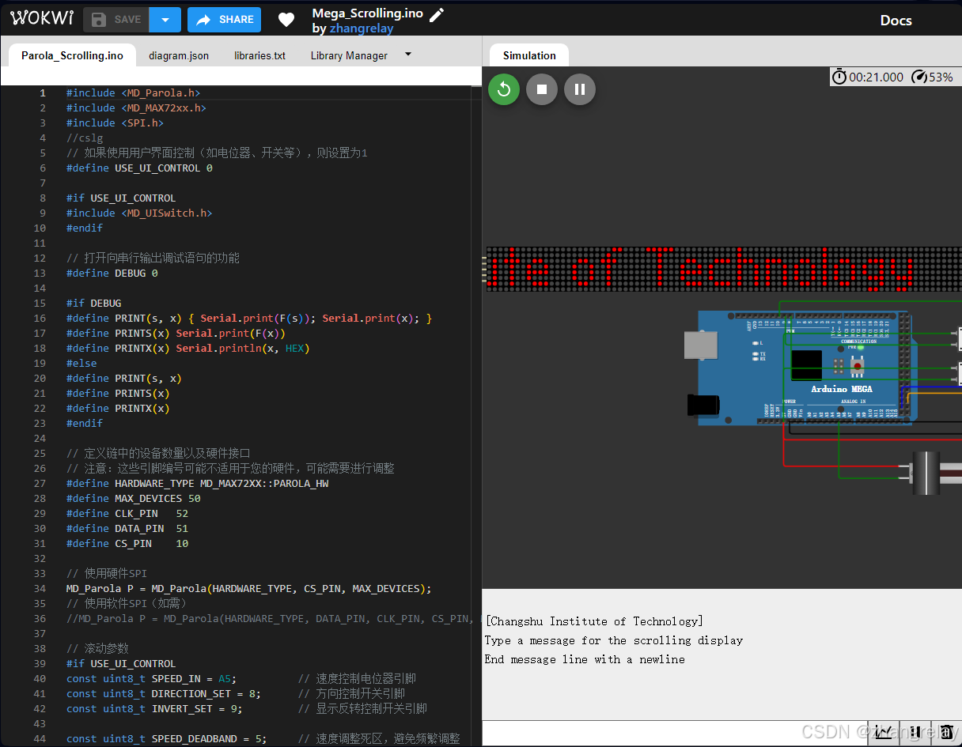962x747 pixels.
Task: Click the '#define CLK_PIN 52' line
Action: click(x=127, y=513)
